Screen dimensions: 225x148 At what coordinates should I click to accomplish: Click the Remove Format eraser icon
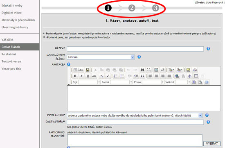(x=162, y=70)
